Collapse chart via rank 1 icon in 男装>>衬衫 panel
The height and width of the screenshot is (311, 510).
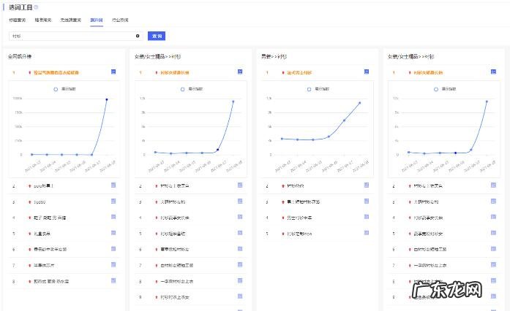coord(367,72)
